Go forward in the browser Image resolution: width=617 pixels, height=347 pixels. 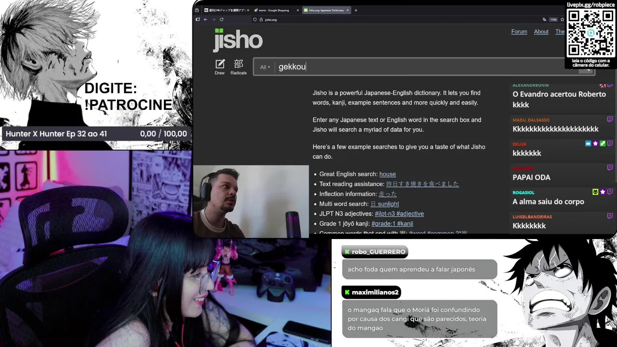214,20
